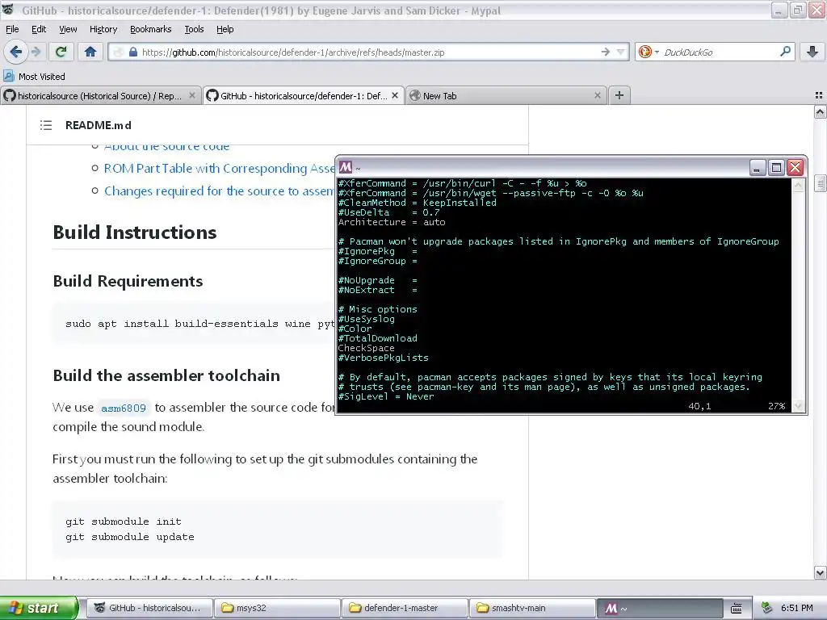Go back with the browser Back arrow
Viewport: 827px width, 620px height.
pyautogui.click(x=16, y=52)
